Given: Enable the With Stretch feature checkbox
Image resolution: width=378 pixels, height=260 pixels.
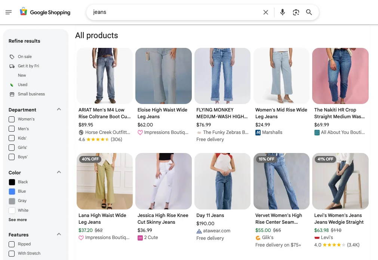Looking at the screenshot, I should pyautogui.click(x=12, y=254).
